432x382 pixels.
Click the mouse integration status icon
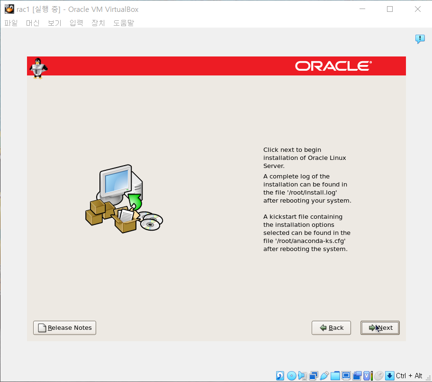[x=379, y=376]
